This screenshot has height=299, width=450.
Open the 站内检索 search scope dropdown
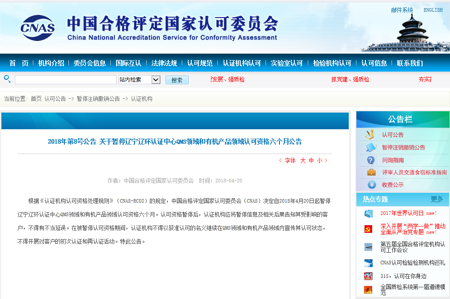[x=139, y=80]
